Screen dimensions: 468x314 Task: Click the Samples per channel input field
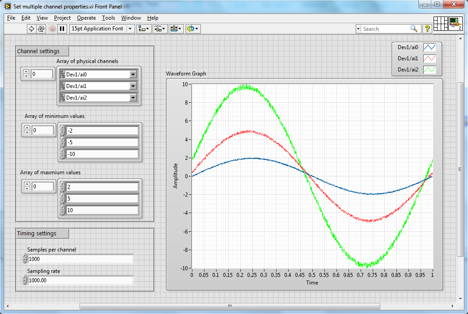[x=80, y=259]
